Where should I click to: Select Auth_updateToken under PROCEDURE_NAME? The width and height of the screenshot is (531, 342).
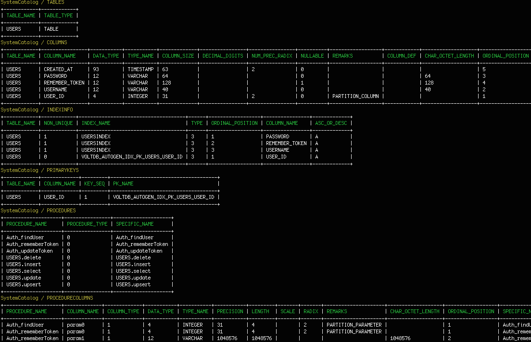pos(29,251)
